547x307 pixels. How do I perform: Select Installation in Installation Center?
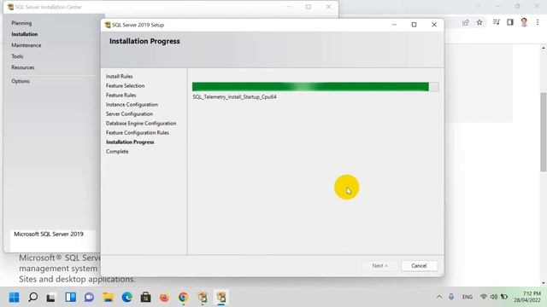[x=25, y=34]
